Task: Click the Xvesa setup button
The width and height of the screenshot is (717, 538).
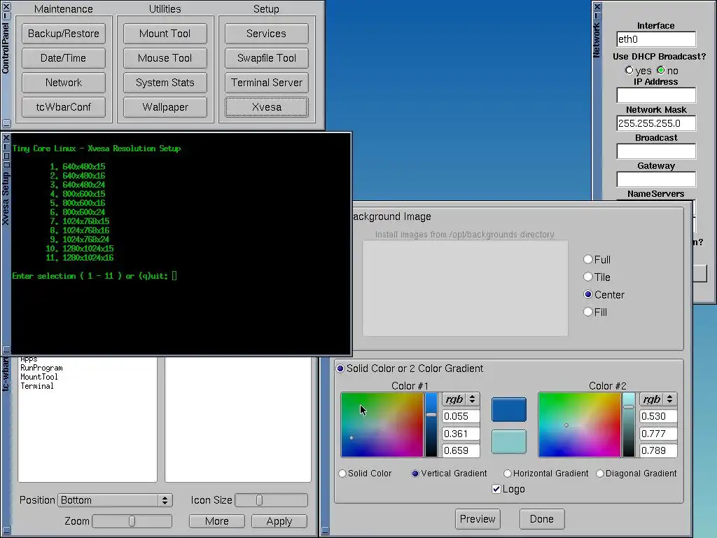Action: click(267, 107)
